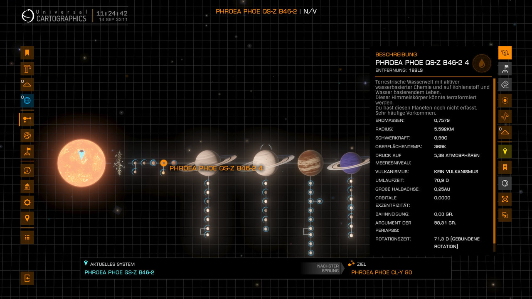This screenshot has width=532, height=299.
Task: Click the blue globe icon
Action: tap(27, 100)
